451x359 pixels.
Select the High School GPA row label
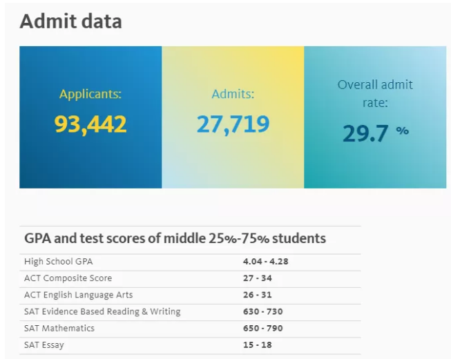pyautogui.click(x=58, y=262)
